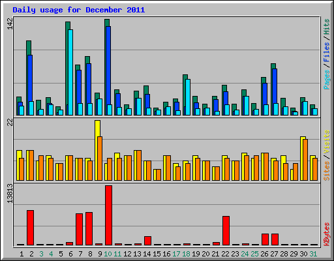Click the red KBytes bar for day 27
The image size is (334, 261).
pos(275,239)
